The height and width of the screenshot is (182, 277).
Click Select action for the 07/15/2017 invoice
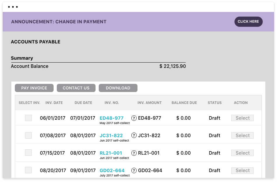[242, 153]
